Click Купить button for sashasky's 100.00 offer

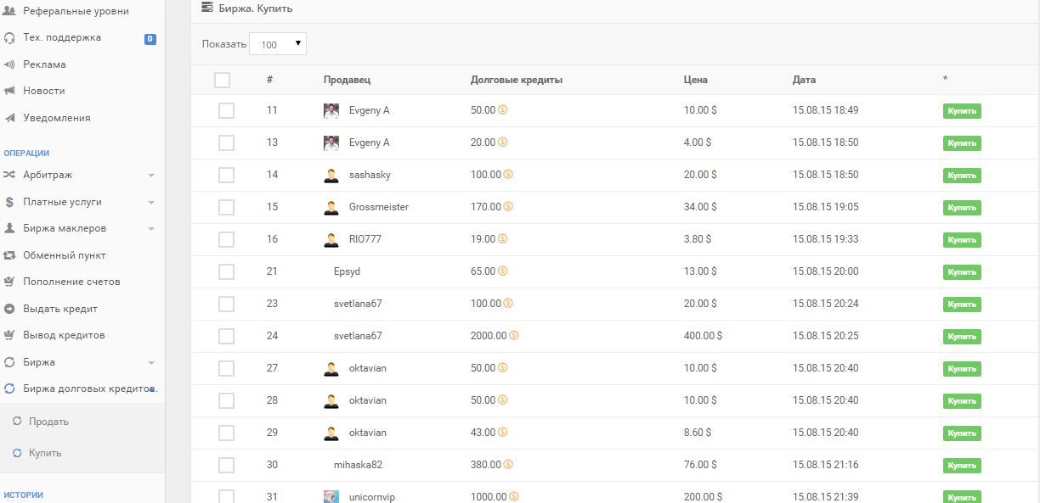pyautogui.click(x=962, y=176)
